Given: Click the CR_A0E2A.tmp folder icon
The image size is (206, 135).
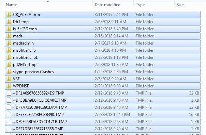Looking at the screenshot, I should 9,15.
